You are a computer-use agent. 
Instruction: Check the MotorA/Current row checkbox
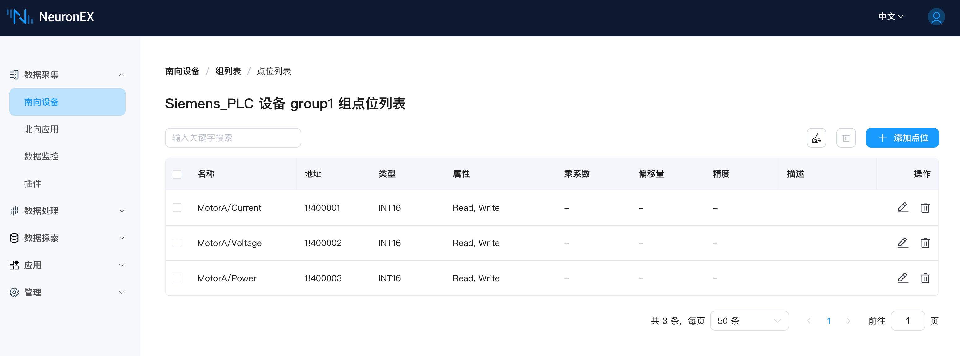(177, 207)
